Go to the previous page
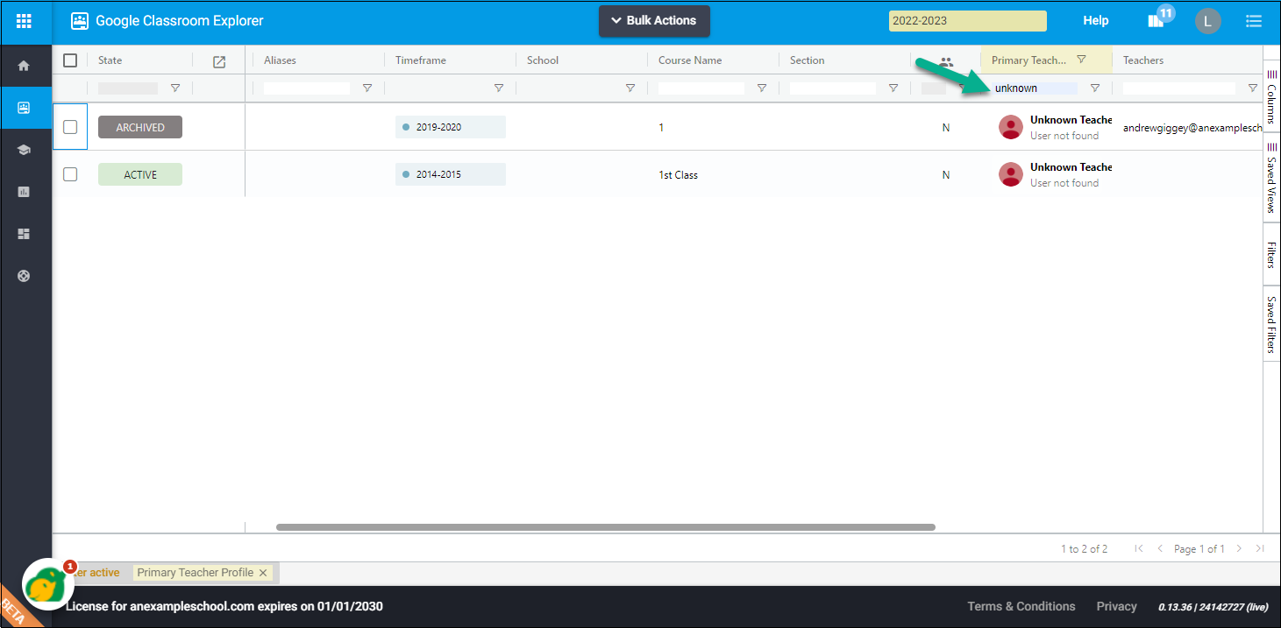The height and width of the screenshot is (628, 1281). click(x=1160, y=548)
